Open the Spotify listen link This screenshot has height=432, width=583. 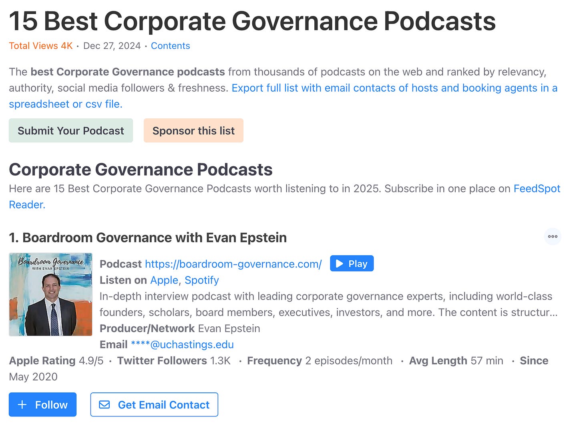point(201,280)
